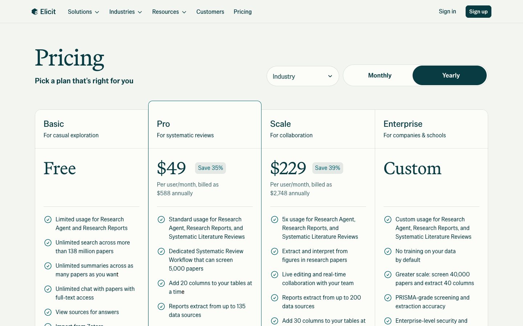Click checkmark icon beside 'Extract and interpret from'
The height and width of the screenshot is (326, 523).
pos(274,251)
